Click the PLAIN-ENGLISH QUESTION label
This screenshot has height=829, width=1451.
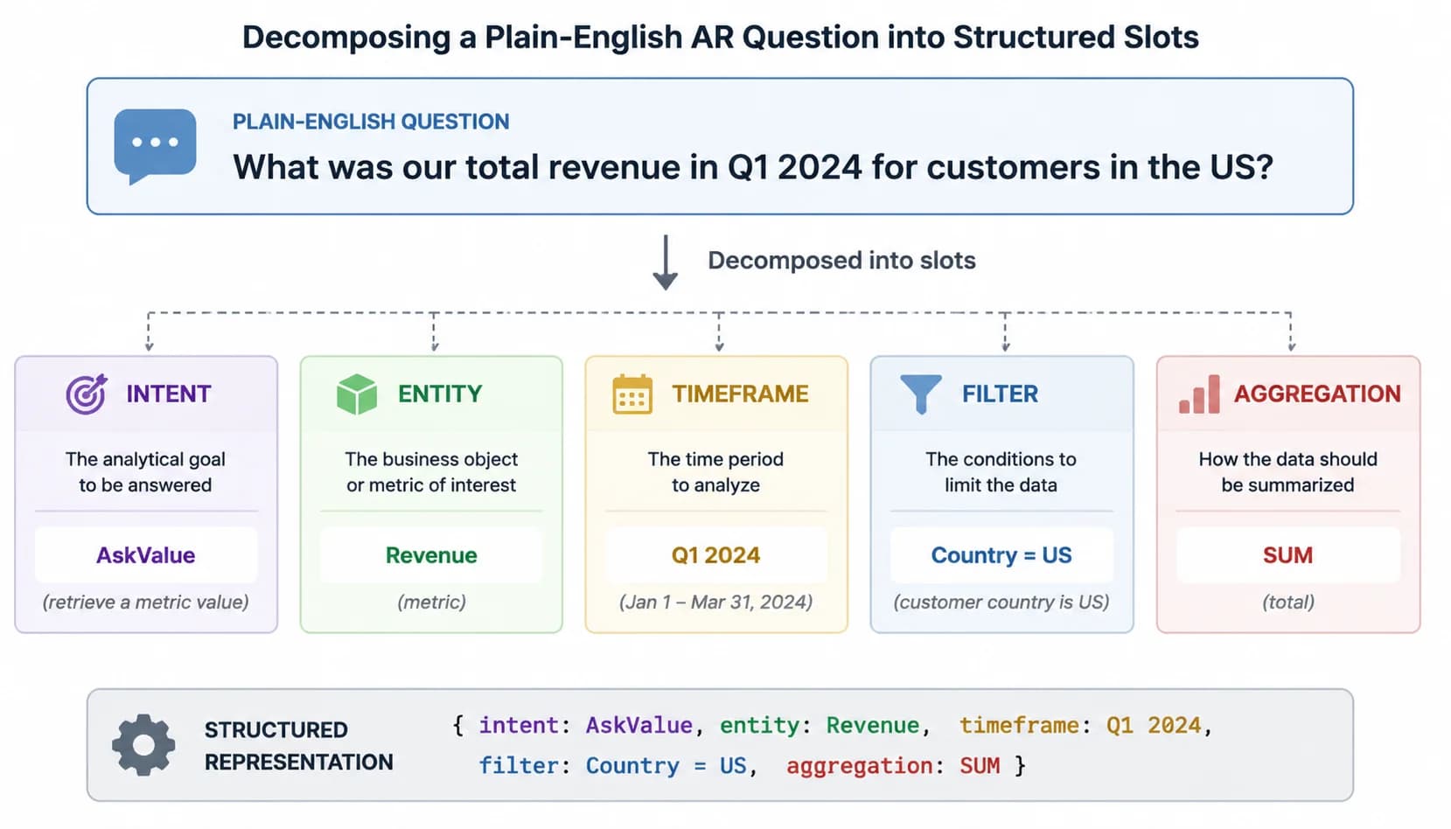(x=371, y=122)
